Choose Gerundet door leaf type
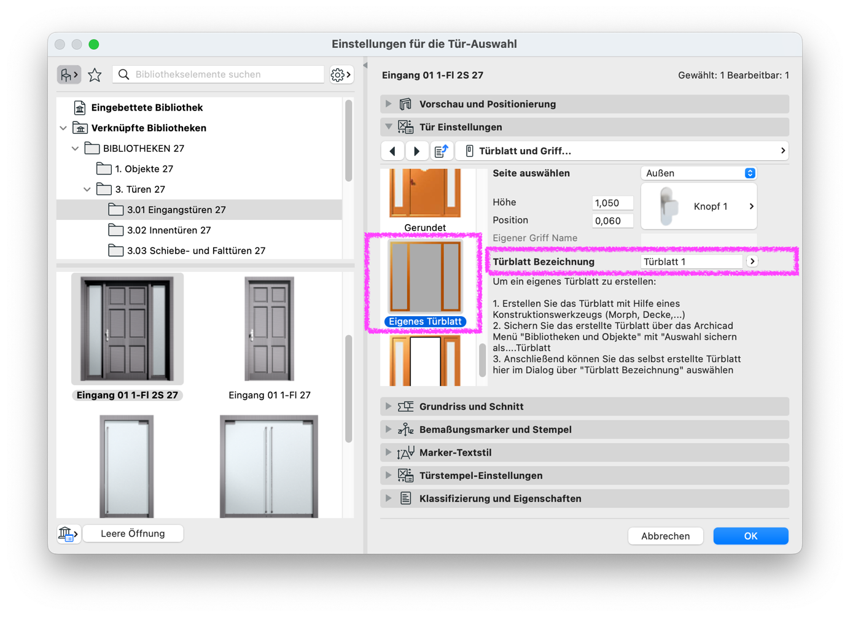 (x=425, y=201)
